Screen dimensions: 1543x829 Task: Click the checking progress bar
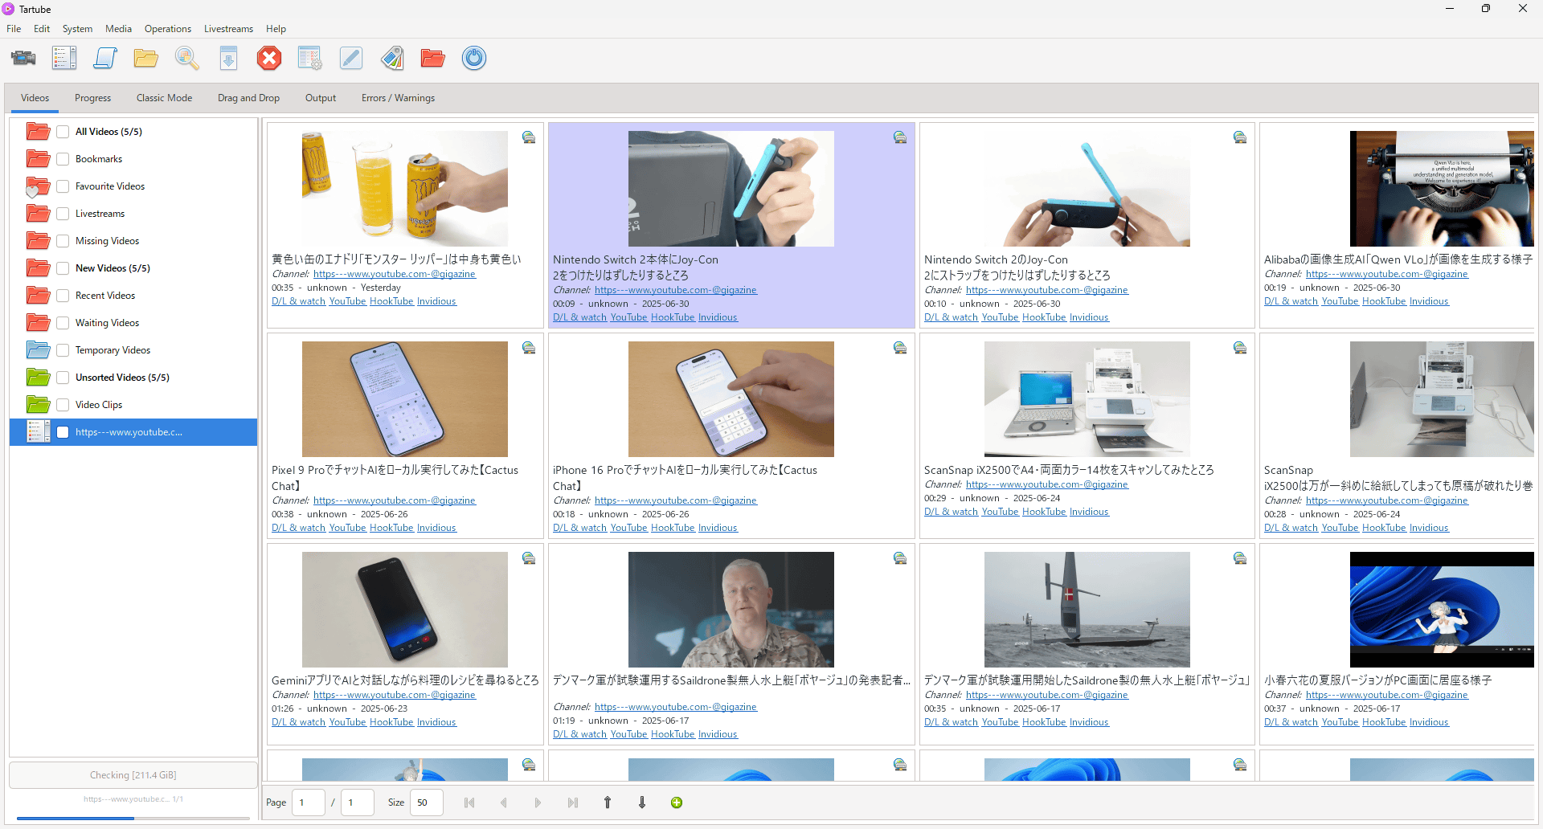coord(133,818)
